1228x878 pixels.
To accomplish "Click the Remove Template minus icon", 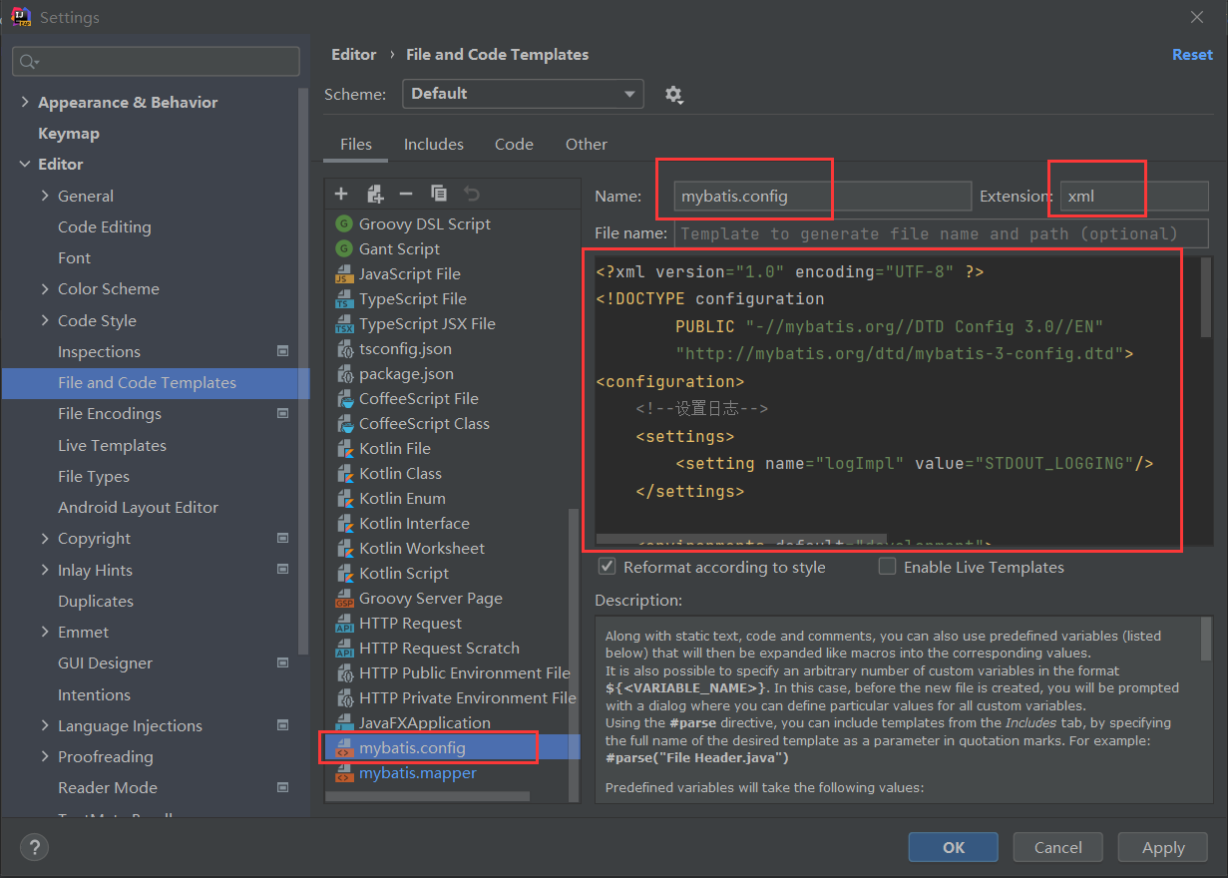I will [x=406, y=194].
